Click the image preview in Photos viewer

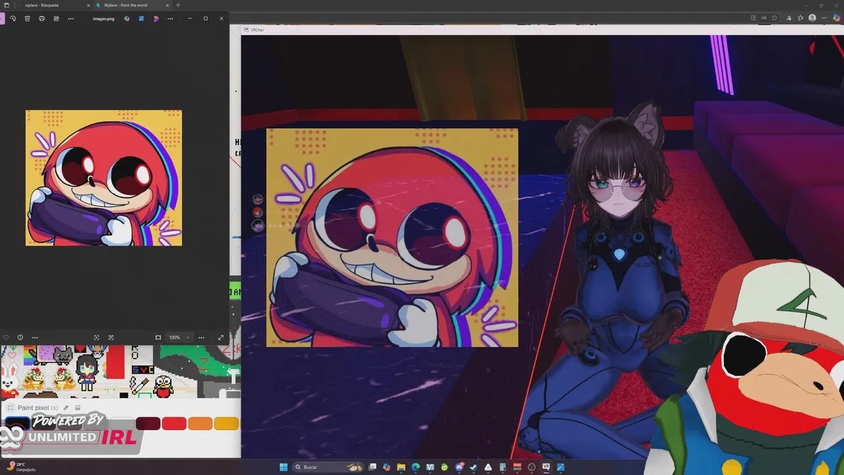[104, 178]
